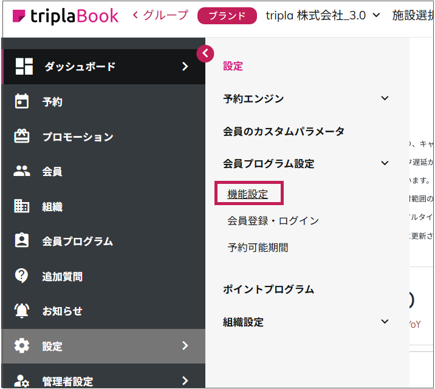Open the tripla 株式会社_3.0 brand dropdown
435x389 pixels.
click(322, 15)
